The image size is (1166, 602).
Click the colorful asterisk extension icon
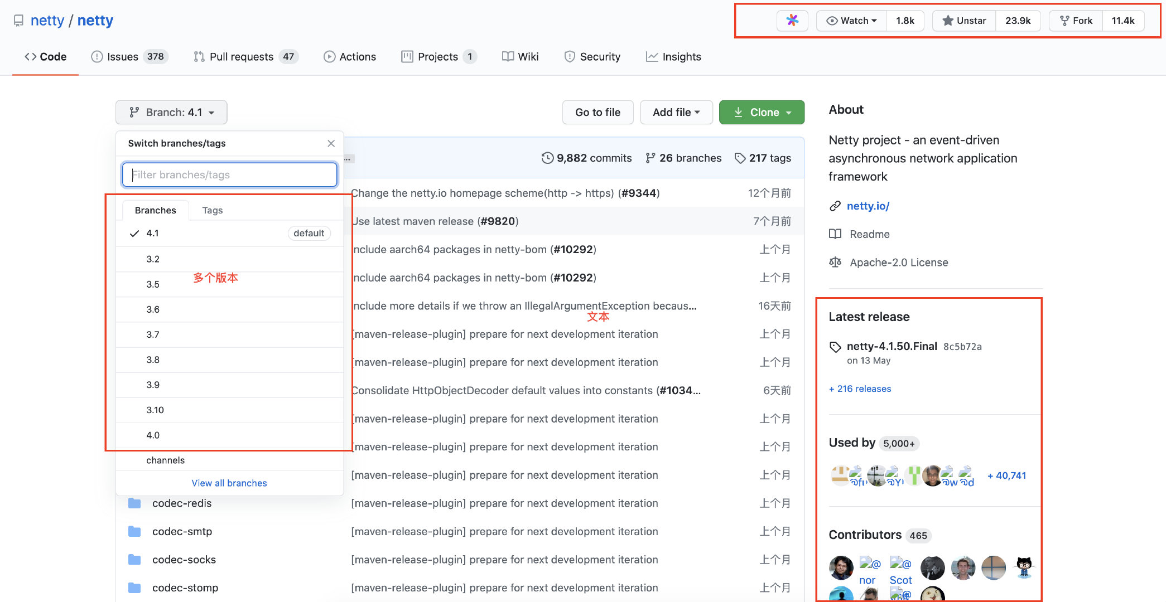792,21
